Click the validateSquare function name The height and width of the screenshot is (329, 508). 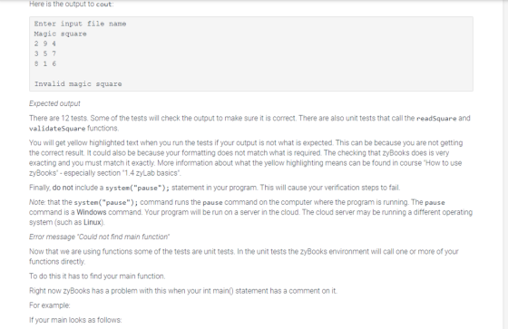(57, 128)
